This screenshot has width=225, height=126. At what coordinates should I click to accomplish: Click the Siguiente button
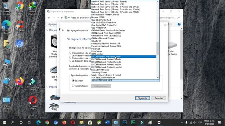tap(142, 98)
